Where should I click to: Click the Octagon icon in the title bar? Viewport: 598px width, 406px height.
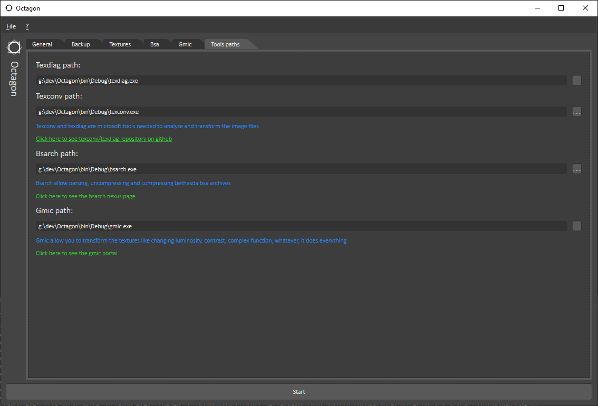(x=9, y=8)
